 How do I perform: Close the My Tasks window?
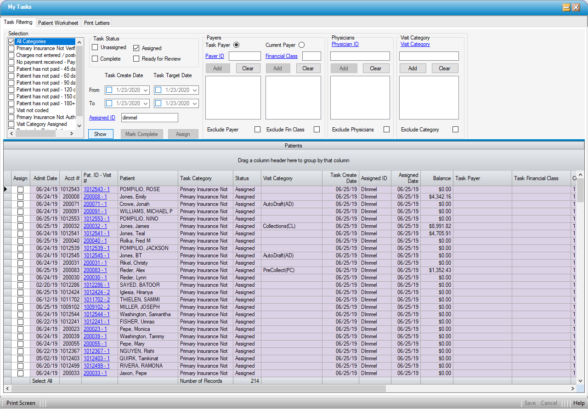pyautogui.click(x=576, y=7)
